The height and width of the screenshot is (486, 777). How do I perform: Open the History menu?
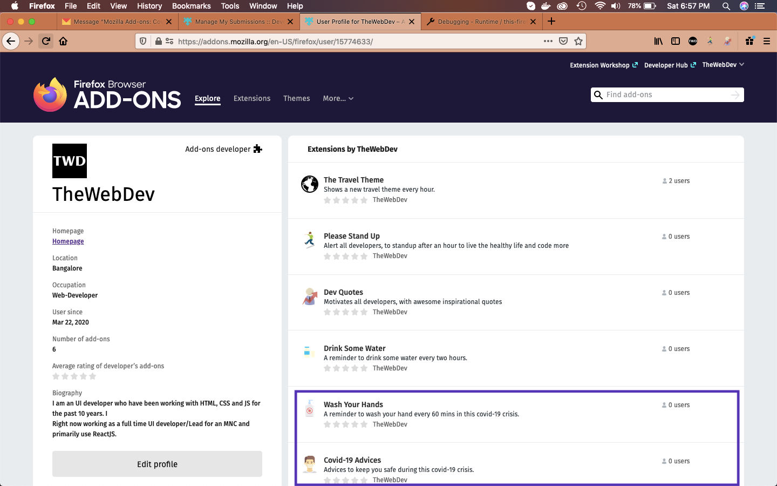[x=149, y=6]
